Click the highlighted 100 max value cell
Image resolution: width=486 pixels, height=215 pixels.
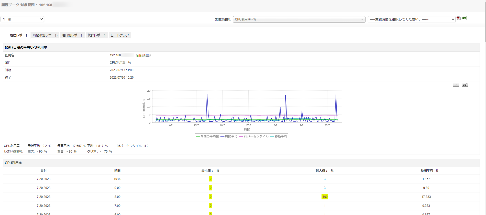click(x=325, y=197)
